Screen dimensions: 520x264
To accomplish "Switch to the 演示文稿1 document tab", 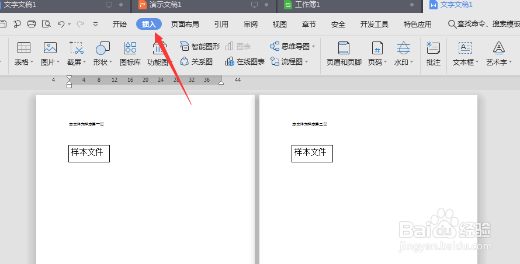I will pos(204,5).
